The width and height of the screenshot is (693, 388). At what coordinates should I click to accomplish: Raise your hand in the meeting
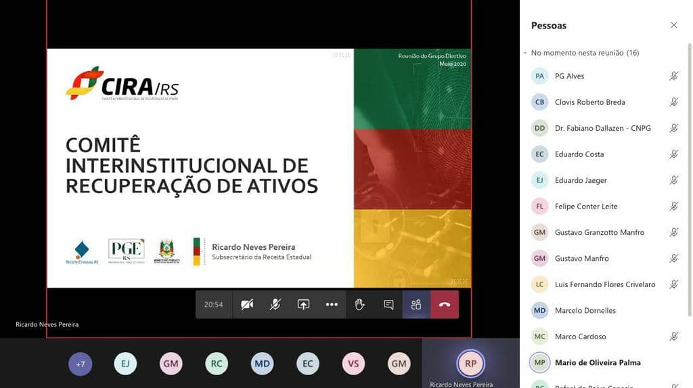pyautogui.click(x=360, y=305)
